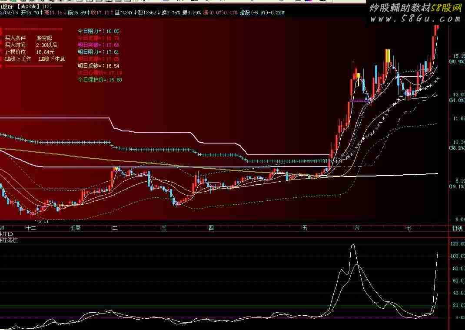Click the 120.00 indicator axis value

pos(458,244)
